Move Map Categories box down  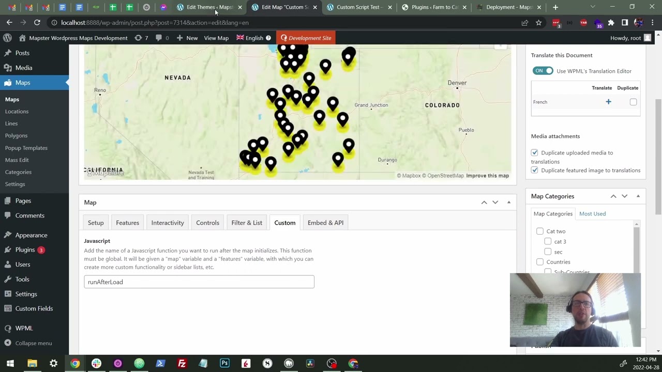click(x=625, y=196)
